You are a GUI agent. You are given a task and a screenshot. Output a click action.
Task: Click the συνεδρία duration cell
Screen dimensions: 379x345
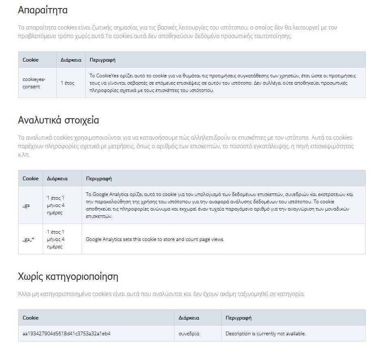pyautogui.click(x=198, y=333)
